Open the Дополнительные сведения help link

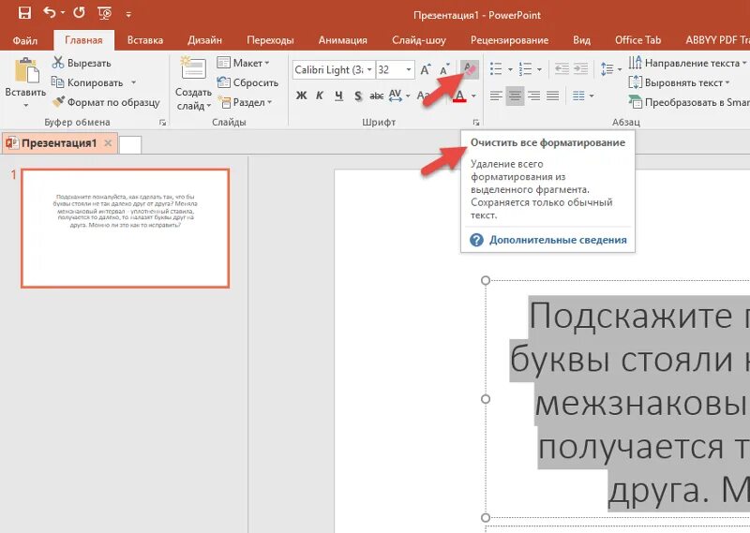558,240
